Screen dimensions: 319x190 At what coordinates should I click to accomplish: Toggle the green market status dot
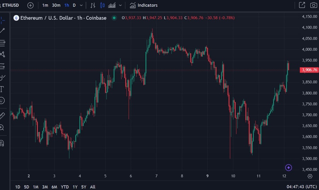point(114,18)
